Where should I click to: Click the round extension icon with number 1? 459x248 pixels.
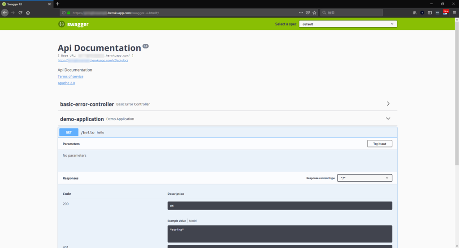(x=422, y=13)
